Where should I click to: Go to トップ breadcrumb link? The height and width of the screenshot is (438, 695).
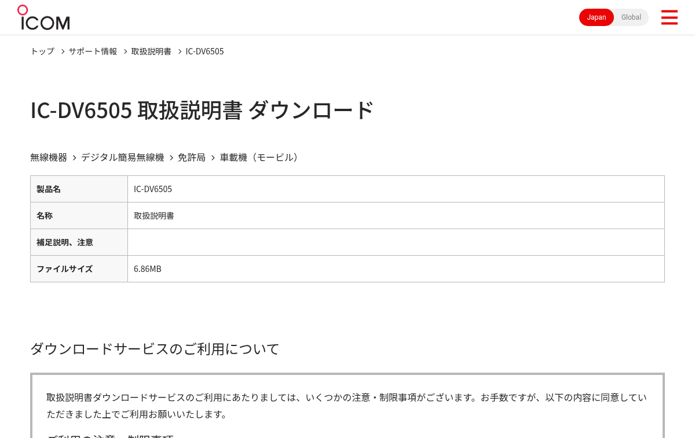click(x=42, y=51)
